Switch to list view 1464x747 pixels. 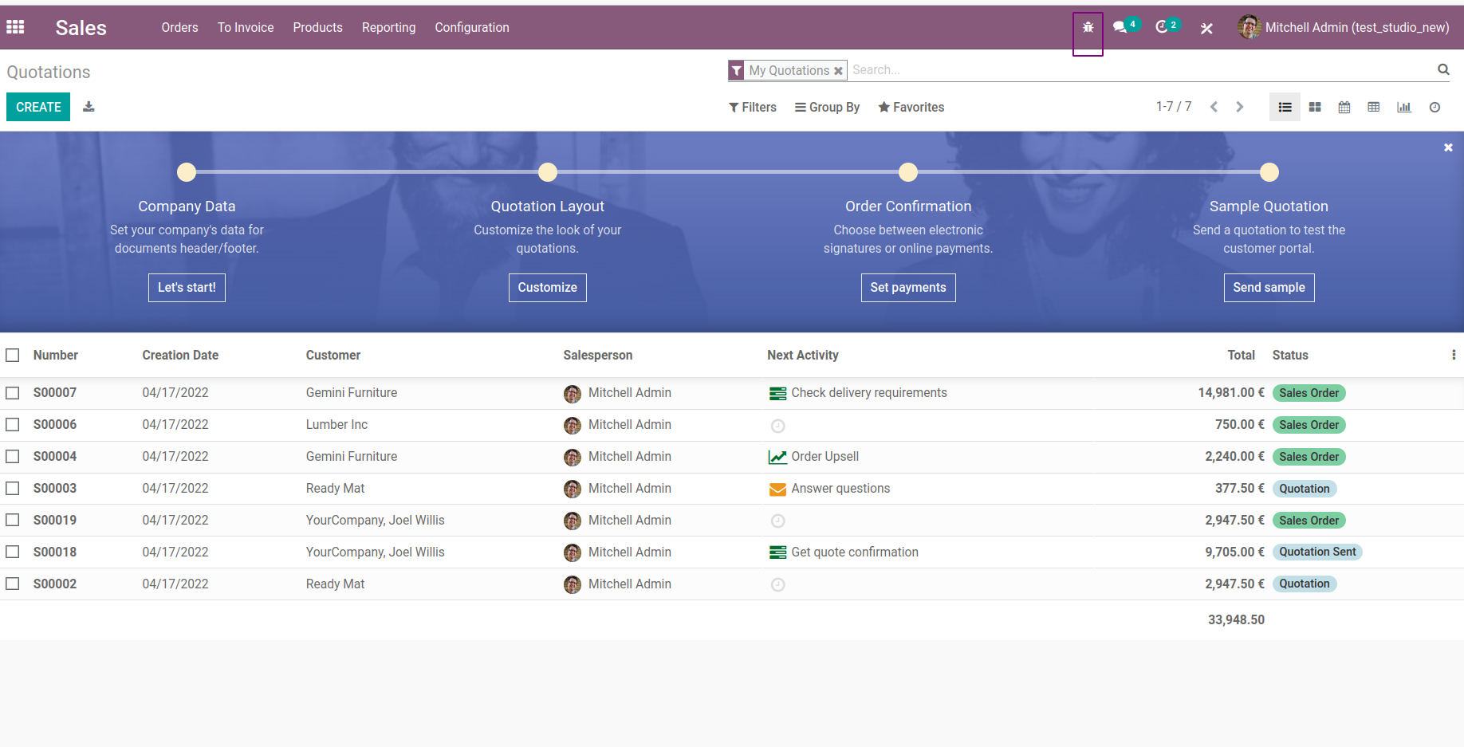click(1285, 107)
